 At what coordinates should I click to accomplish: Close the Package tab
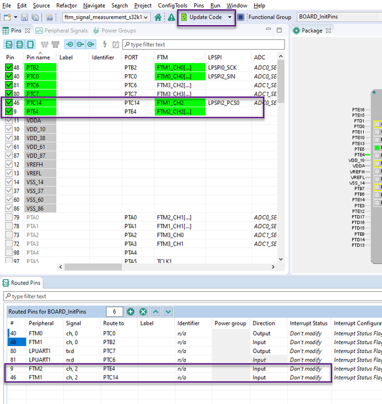[328, 31]
